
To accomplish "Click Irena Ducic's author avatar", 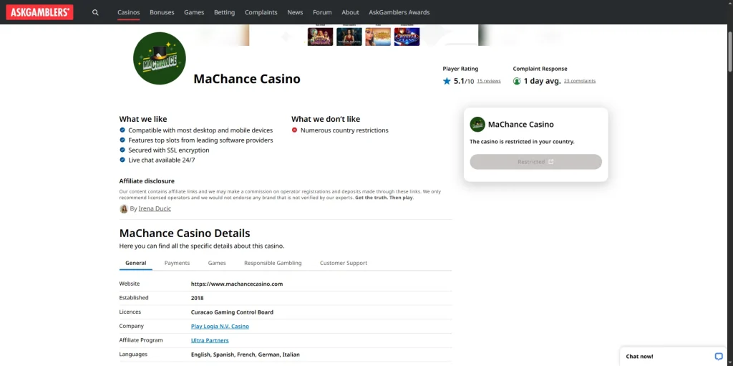I will point(124,208).
